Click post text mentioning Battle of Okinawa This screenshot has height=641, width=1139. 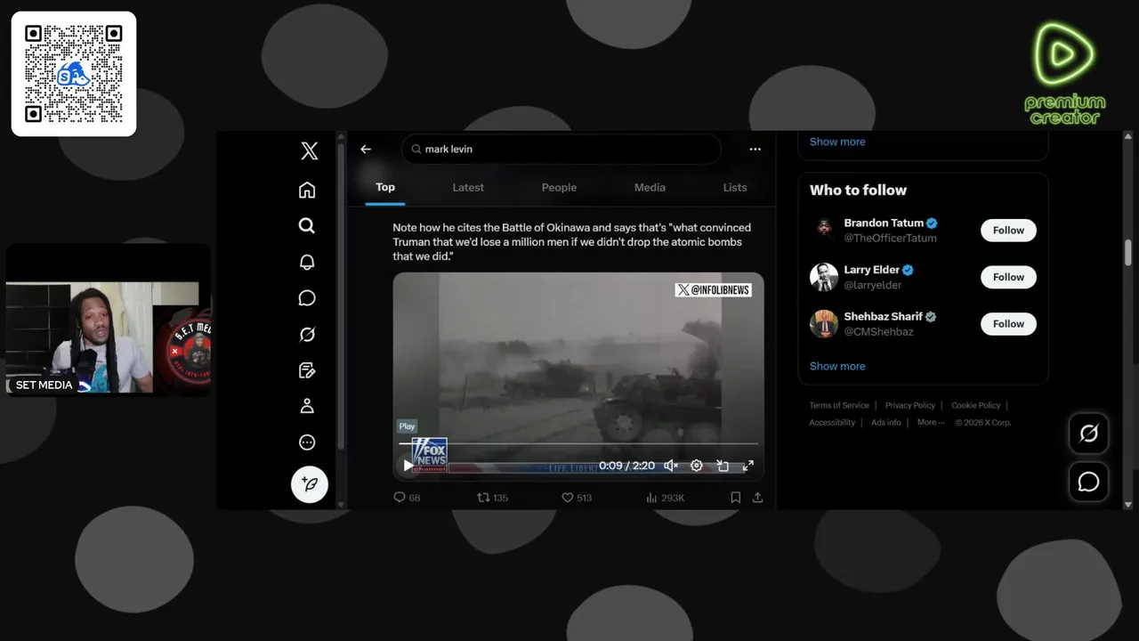coord(572,242)
